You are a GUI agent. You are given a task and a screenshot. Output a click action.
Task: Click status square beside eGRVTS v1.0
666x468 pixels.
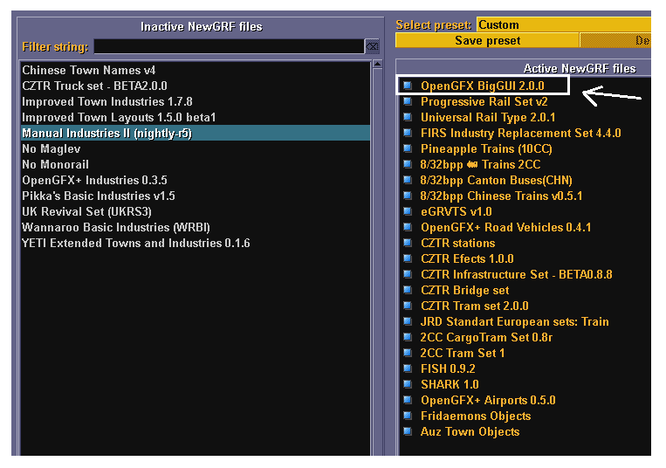(x=408, y=211)
